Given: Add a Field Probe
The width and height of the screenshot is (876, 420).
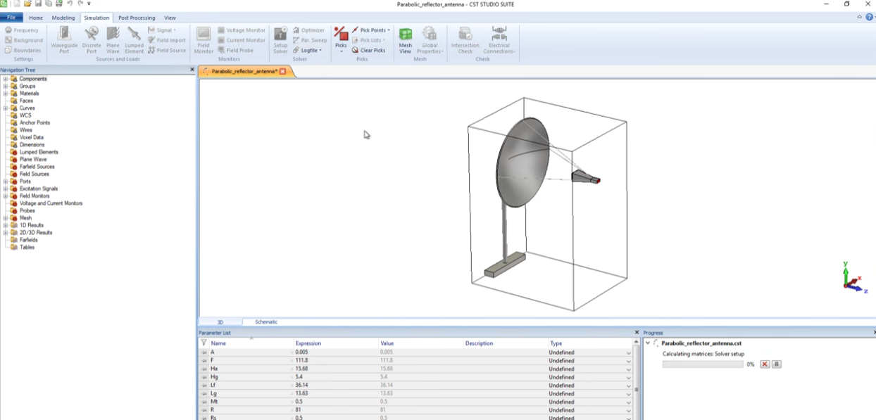Looking at the screenshot, I should point(236,50).
